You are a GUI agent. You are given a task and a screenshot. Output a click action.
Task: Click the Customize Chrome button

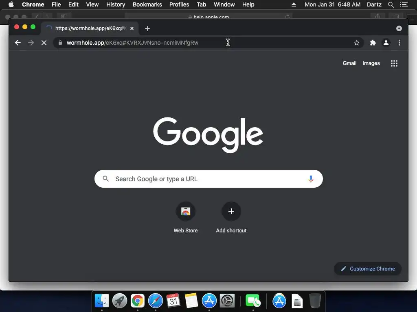point(368,269)
